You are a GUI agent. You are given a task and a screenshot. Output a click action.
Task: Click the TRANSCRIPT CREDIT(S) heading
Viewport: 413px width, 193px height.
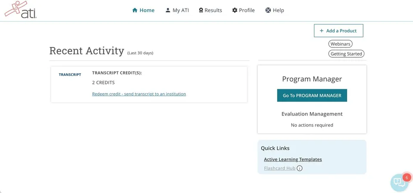click(117, 73)
